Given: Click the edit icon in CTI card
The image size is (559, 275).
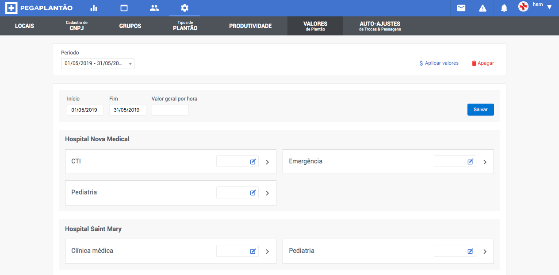Looking at the screenshot, I should tap(253, 162).
